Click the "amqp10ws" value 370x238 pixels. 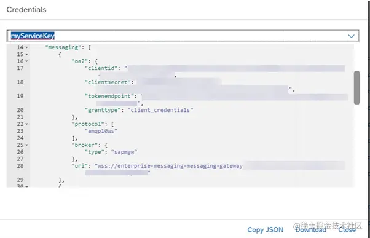[x=101, y=131]
